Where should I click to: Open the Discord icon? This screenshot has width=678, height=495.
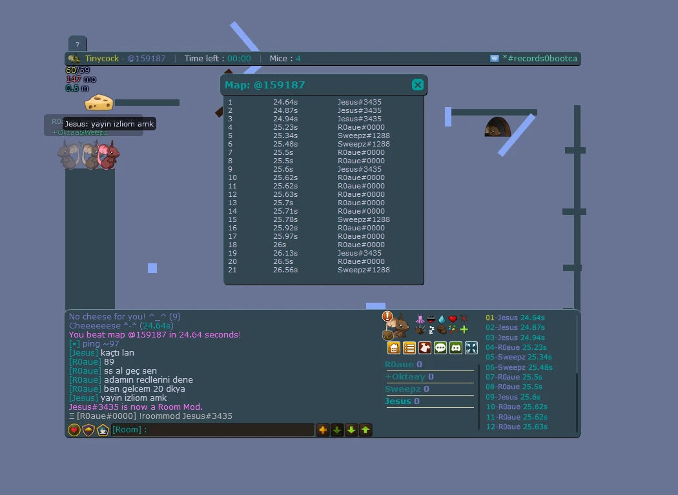click(x=456, y=348)
